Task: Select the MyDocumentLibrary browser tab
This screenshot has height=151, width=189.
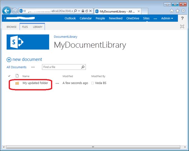Action: click(x=117, y=11)
